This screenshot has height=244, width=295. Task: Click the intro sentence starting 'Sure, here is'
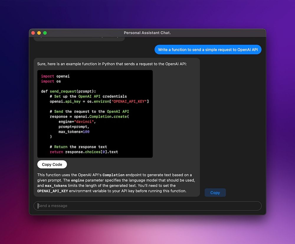pos(112,64)
